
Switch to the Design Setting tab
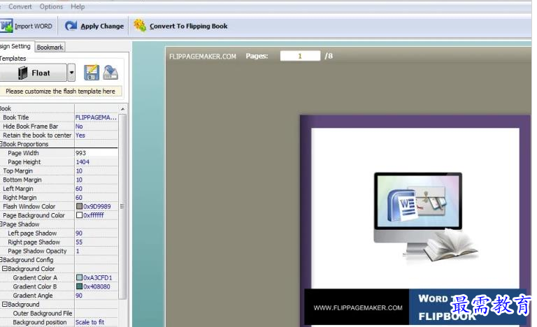coord(15,46)
